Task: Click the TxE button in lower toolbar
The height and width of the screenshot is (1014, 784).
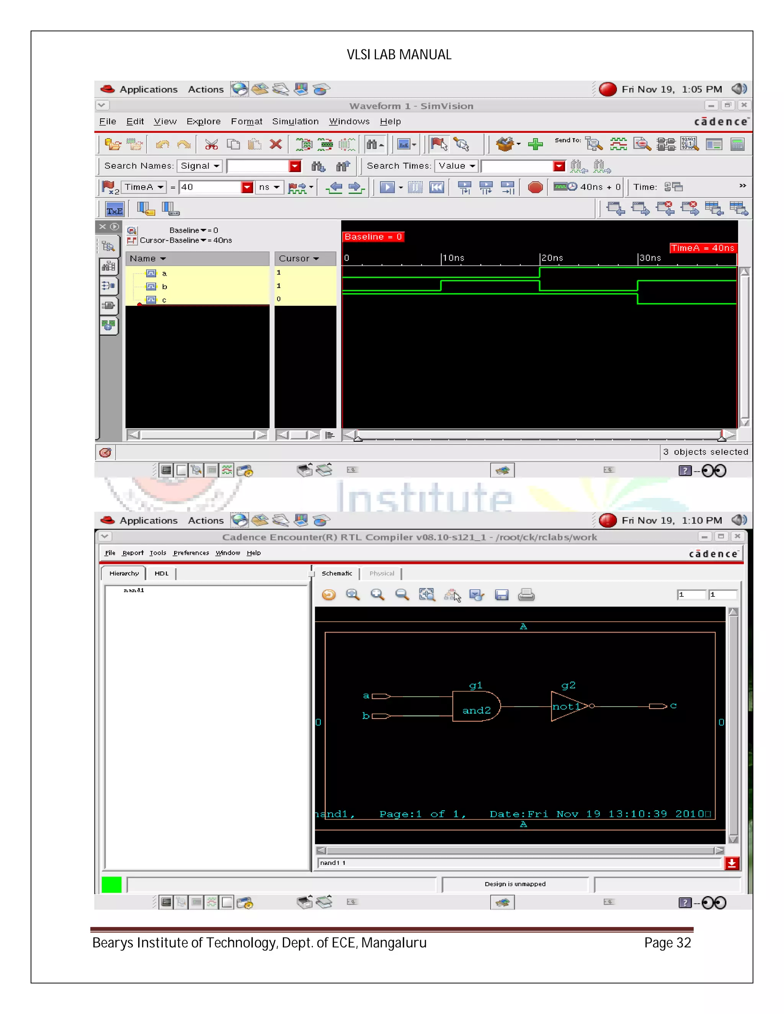Action: tap(114, 210)
